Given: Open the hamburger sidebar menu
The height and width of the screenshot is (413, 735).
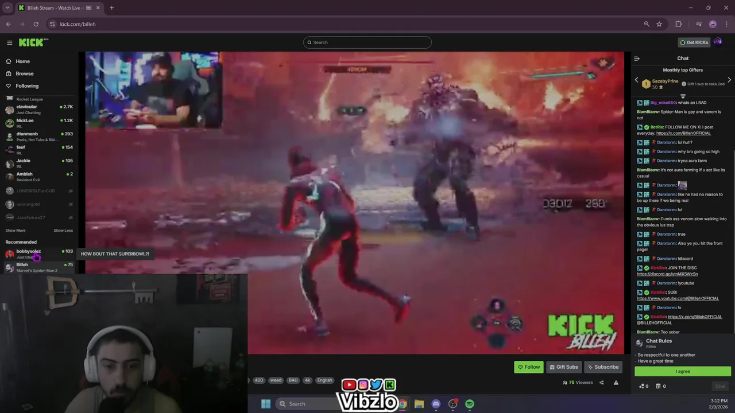Looking at the screenshot, I should click(x=9, y=42).
